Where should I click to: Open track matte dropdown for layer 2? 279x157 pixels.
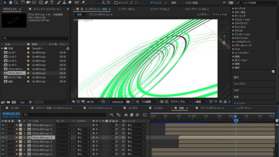click(83, 129)
